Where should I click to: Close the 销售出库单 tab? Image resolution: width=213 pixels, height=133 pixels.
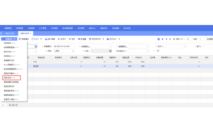pos(31,34)
